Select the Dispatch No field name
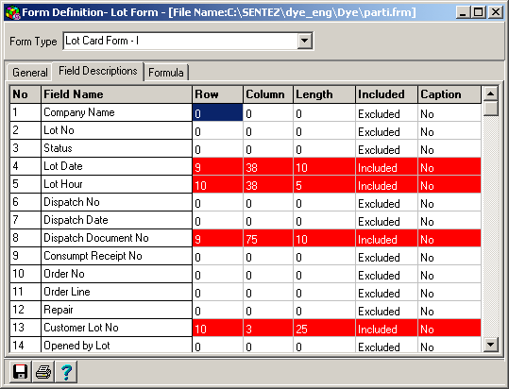Screen dimensions: 509x389 pyautogui.click(x=116, y=202)
